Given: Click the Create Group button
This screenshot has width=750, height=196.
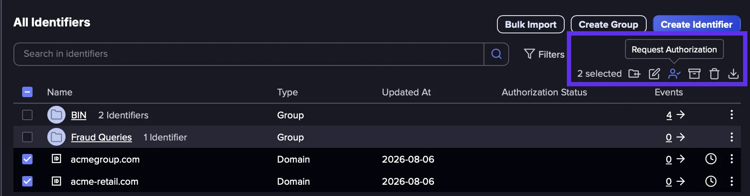Looking at the screenshot, I should 609,24.
